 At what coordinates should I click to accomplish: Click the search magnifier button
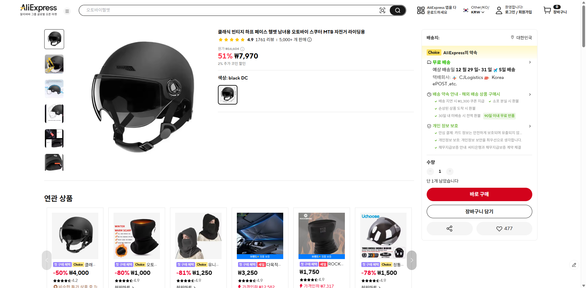click(x=397, y=10)
